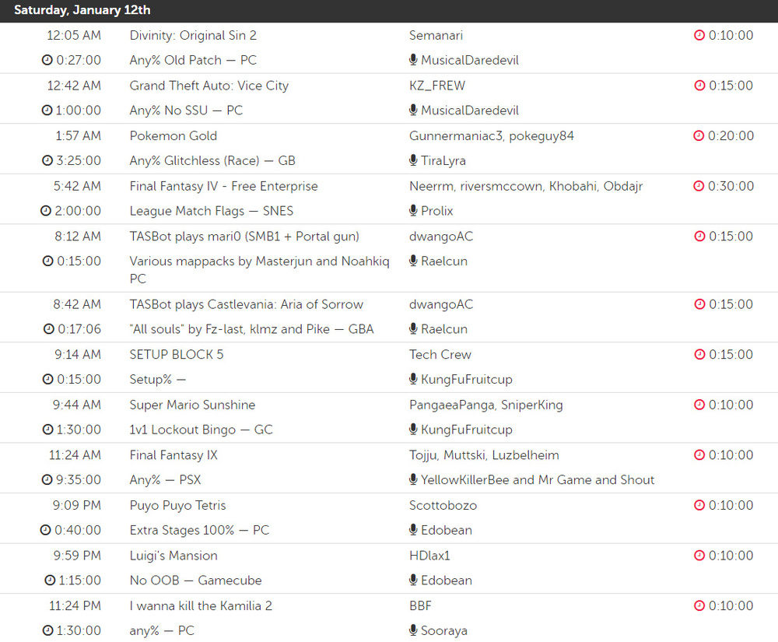Select the SETUP BLOCK 5 entry

click(x=176, y=355)
